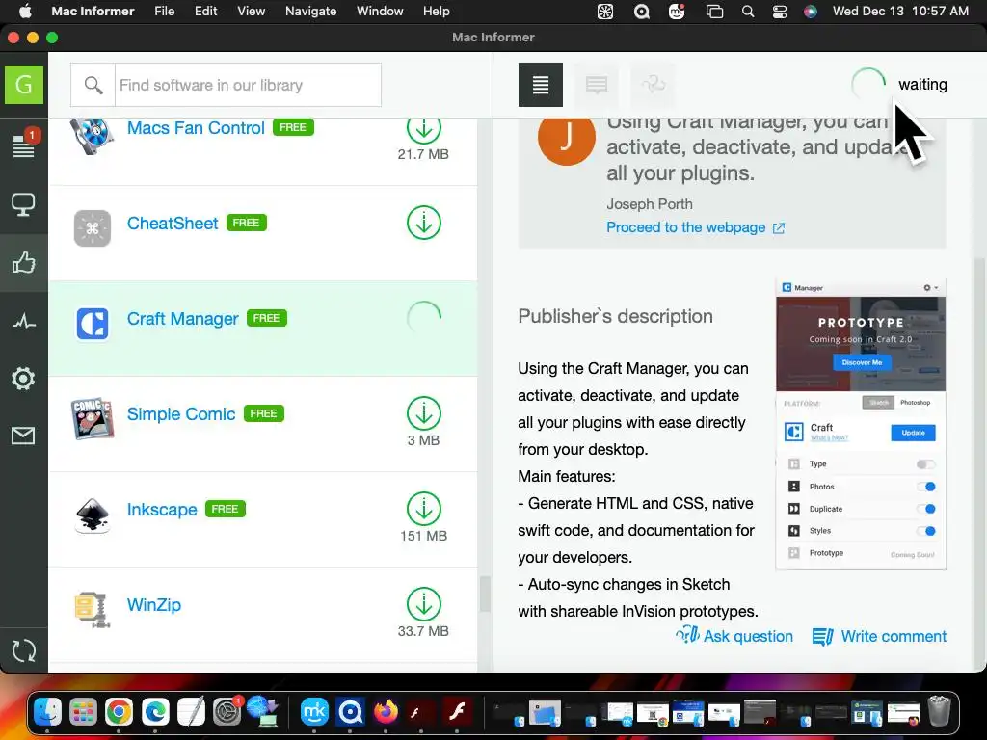This screenshot has height=740, width=987.
Task: Open the Navigate menu
Action: 311,12
